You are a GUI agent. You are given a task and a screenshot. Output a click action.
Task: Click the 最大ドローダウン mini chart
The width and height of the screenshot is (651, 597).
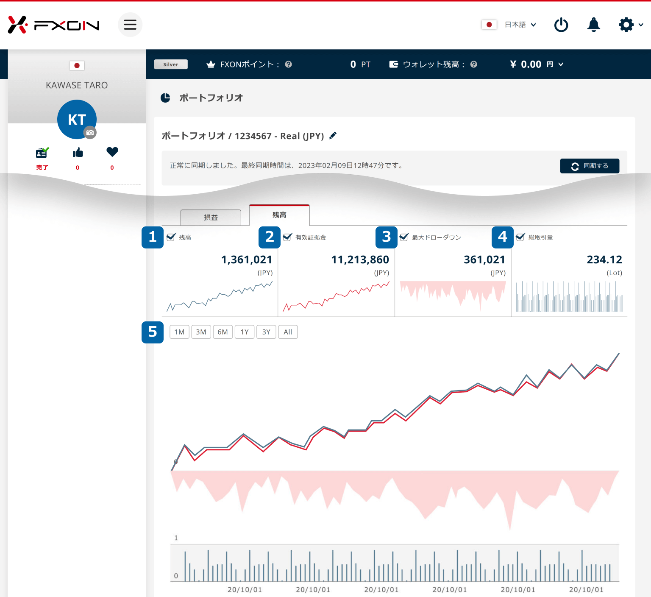[453, 296]
